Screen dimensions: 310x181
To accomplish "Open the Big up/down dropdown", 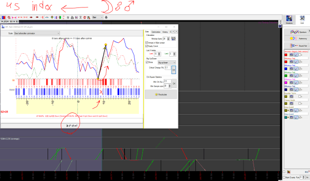I will (x=167, y=63).
